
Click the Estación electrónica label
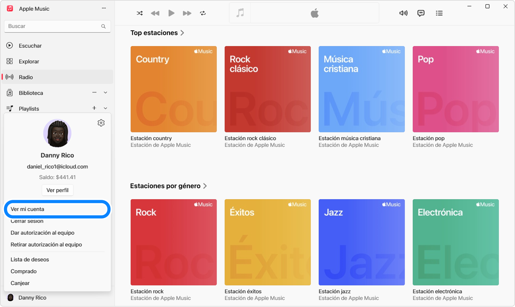[438, 292]
